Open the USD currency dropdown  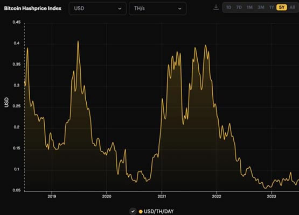tap(98, 9)
